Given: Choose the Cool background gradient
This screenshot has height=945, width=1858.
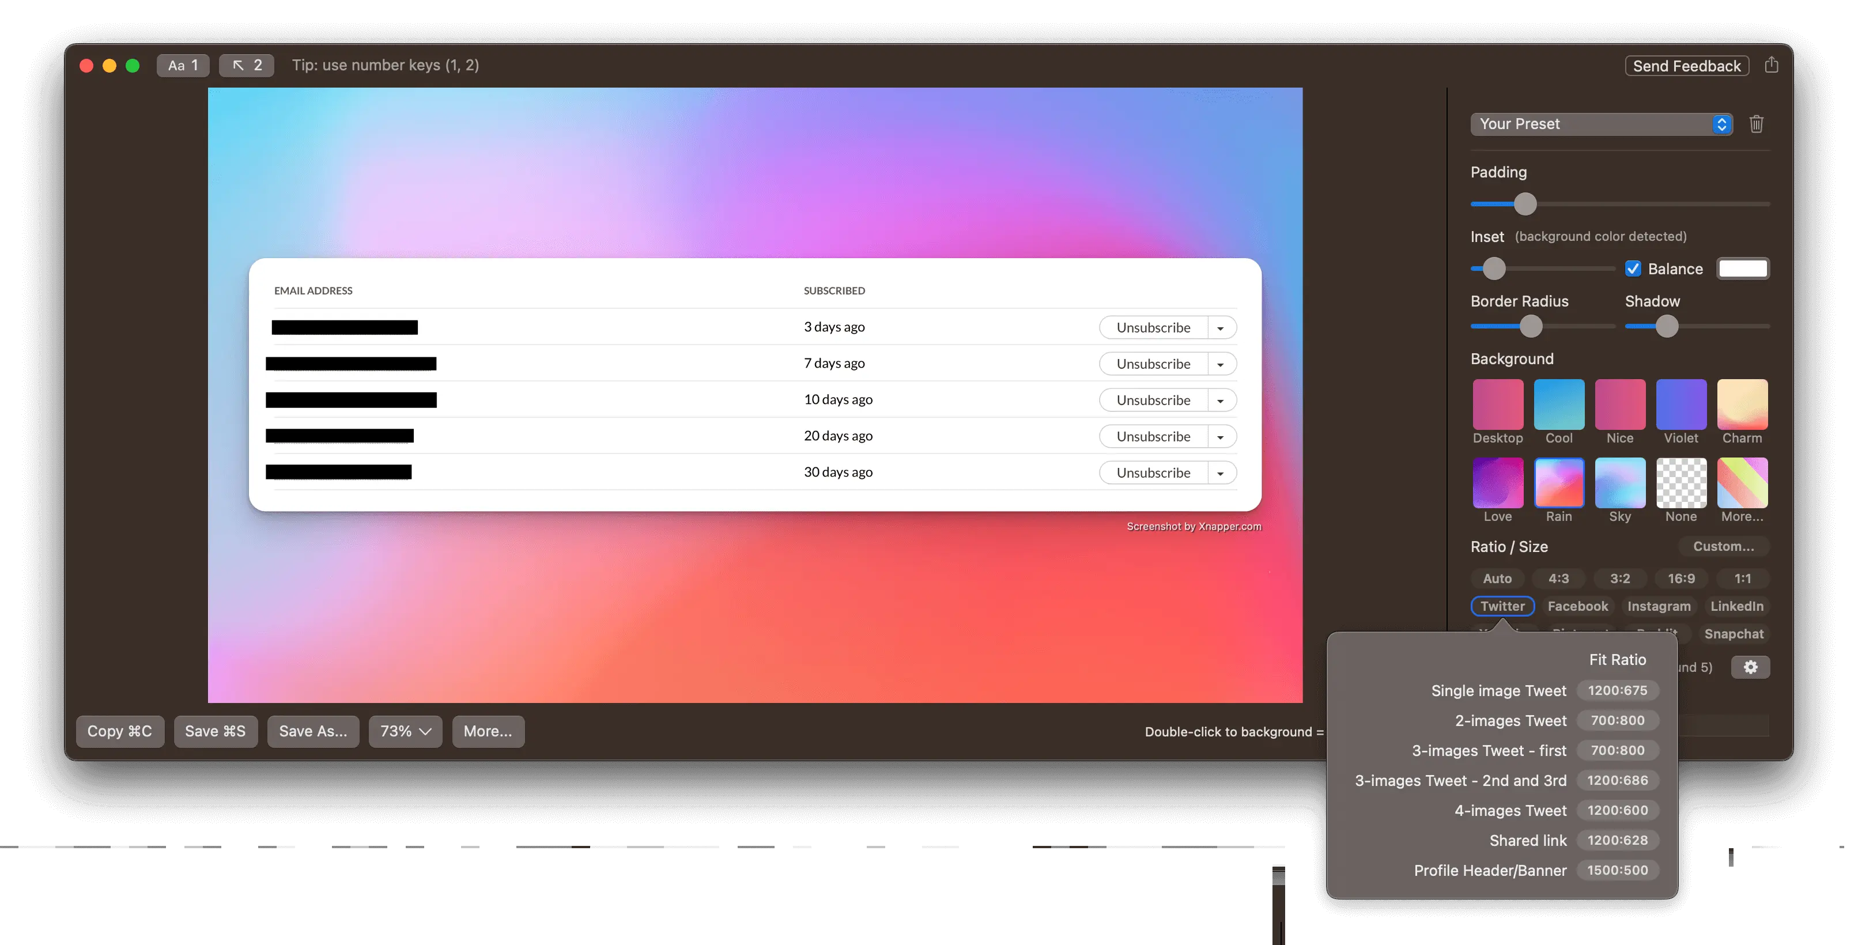Looking at the screenshot, I should pos(1559,404).
